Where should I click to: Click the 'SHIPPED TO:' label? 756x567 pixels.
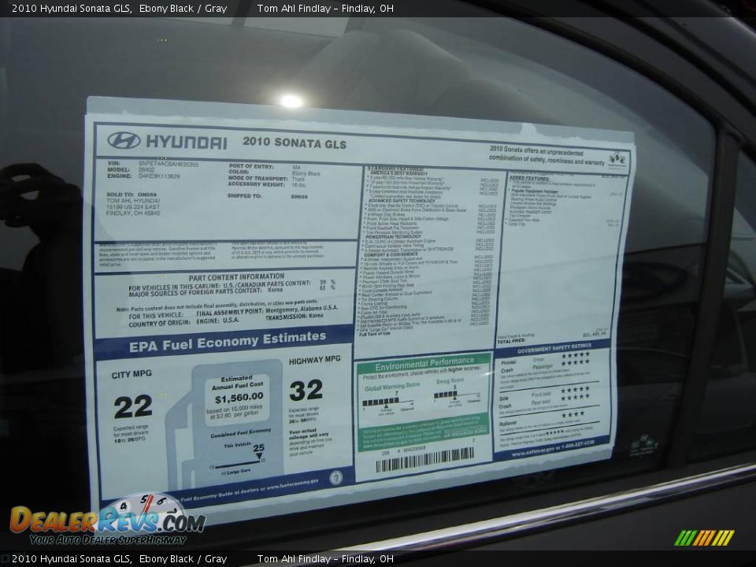pyautogui.click(x=244, y=196)
